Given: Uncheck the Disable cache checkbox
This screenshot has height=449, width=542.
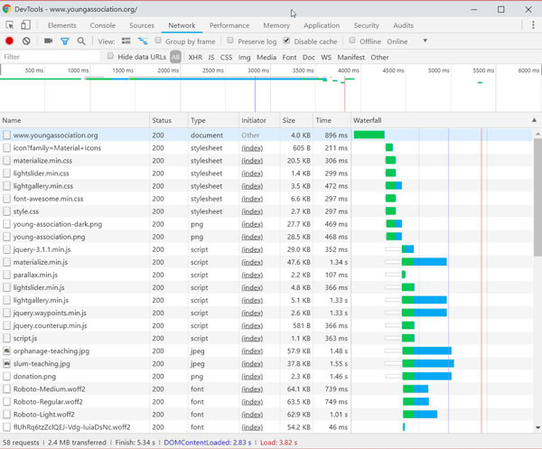Looking at the screenshot, I should coord(287,42).
